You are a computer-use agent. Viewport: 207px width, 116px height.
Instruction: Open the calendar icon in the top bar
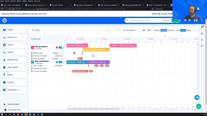(x=185, y=20)
